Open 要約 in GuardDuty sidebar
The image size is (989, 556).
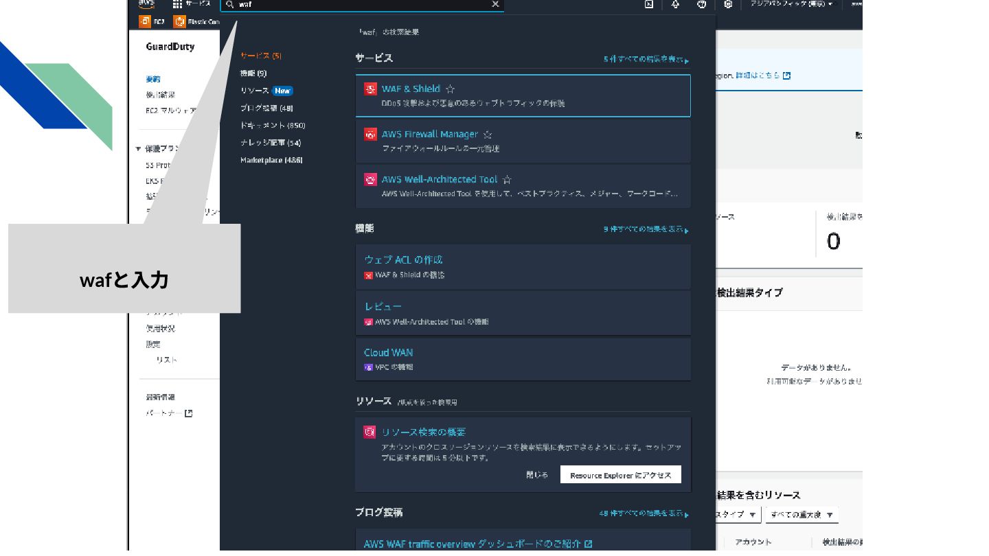coord(153,79)
